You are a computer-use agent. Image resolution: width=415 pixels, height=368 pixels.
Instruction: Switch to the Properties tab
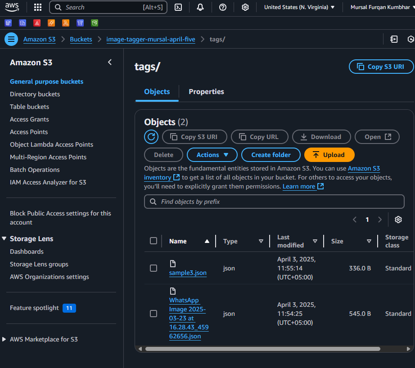(207, 91)
